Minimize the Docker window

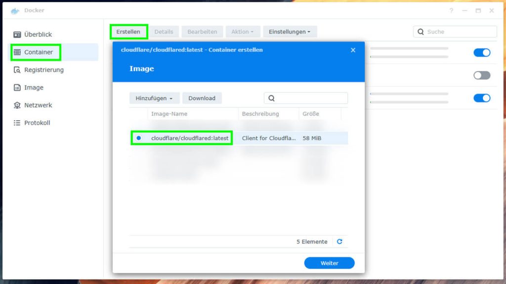pyautogui.click(x=464, y=11)
